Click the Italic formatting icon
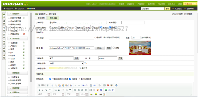Image resolution: width=198 pixels, height=97 pixels. 43,90
